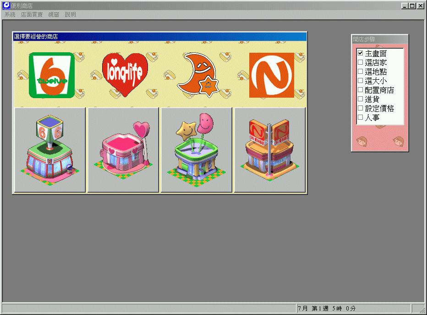Check the 選地點 step checkbox
The image size is (427, 315).
(361, 72)
